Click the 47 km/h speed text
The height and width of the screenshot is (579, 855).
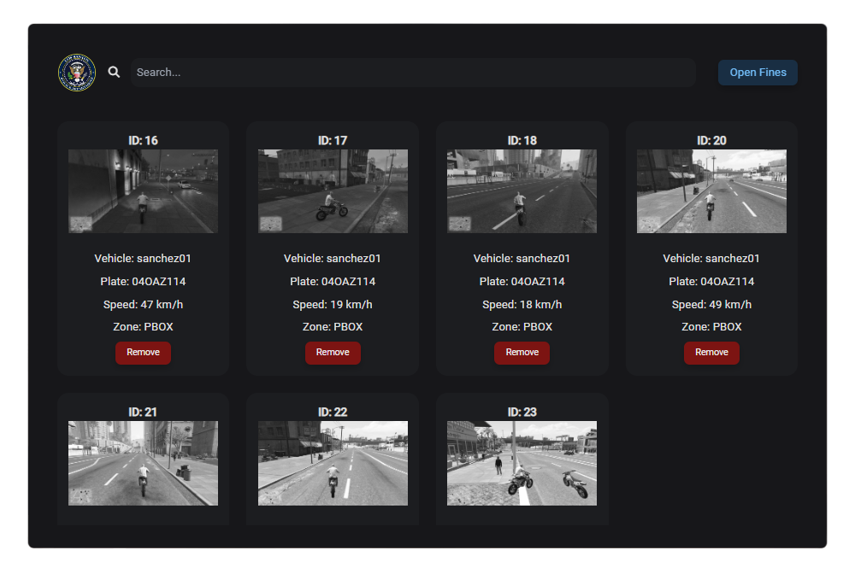click(x=143, y=305)
